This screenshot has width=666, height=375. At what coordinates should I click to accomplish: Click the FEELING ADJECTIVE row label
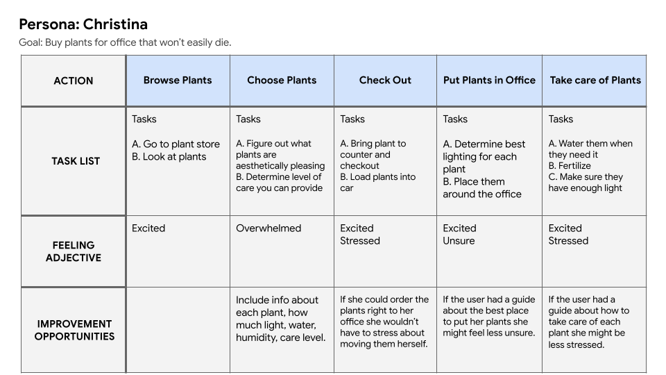(74, 251)
